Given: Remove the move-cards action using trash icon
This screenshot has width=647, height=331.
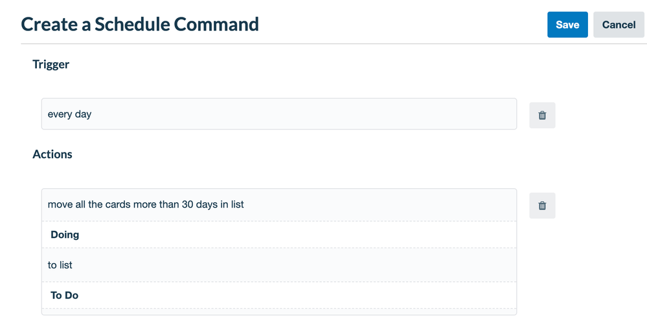Looking at the screenshot, I should 542,206.
